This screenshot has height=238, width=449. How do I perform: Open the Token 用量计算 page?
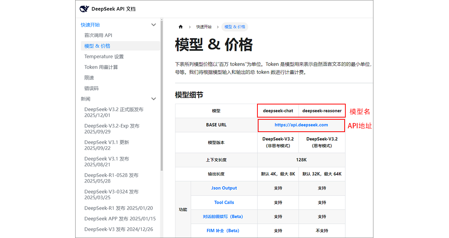(x=103, y=67)
